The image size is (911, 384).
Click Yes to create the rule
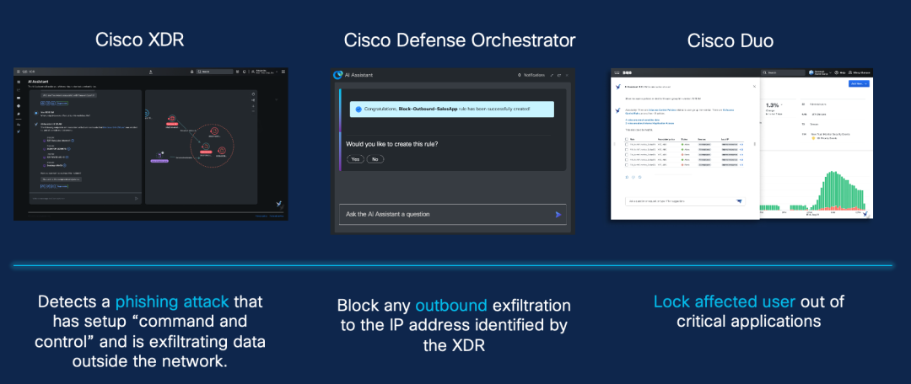(x=355, y=159)
